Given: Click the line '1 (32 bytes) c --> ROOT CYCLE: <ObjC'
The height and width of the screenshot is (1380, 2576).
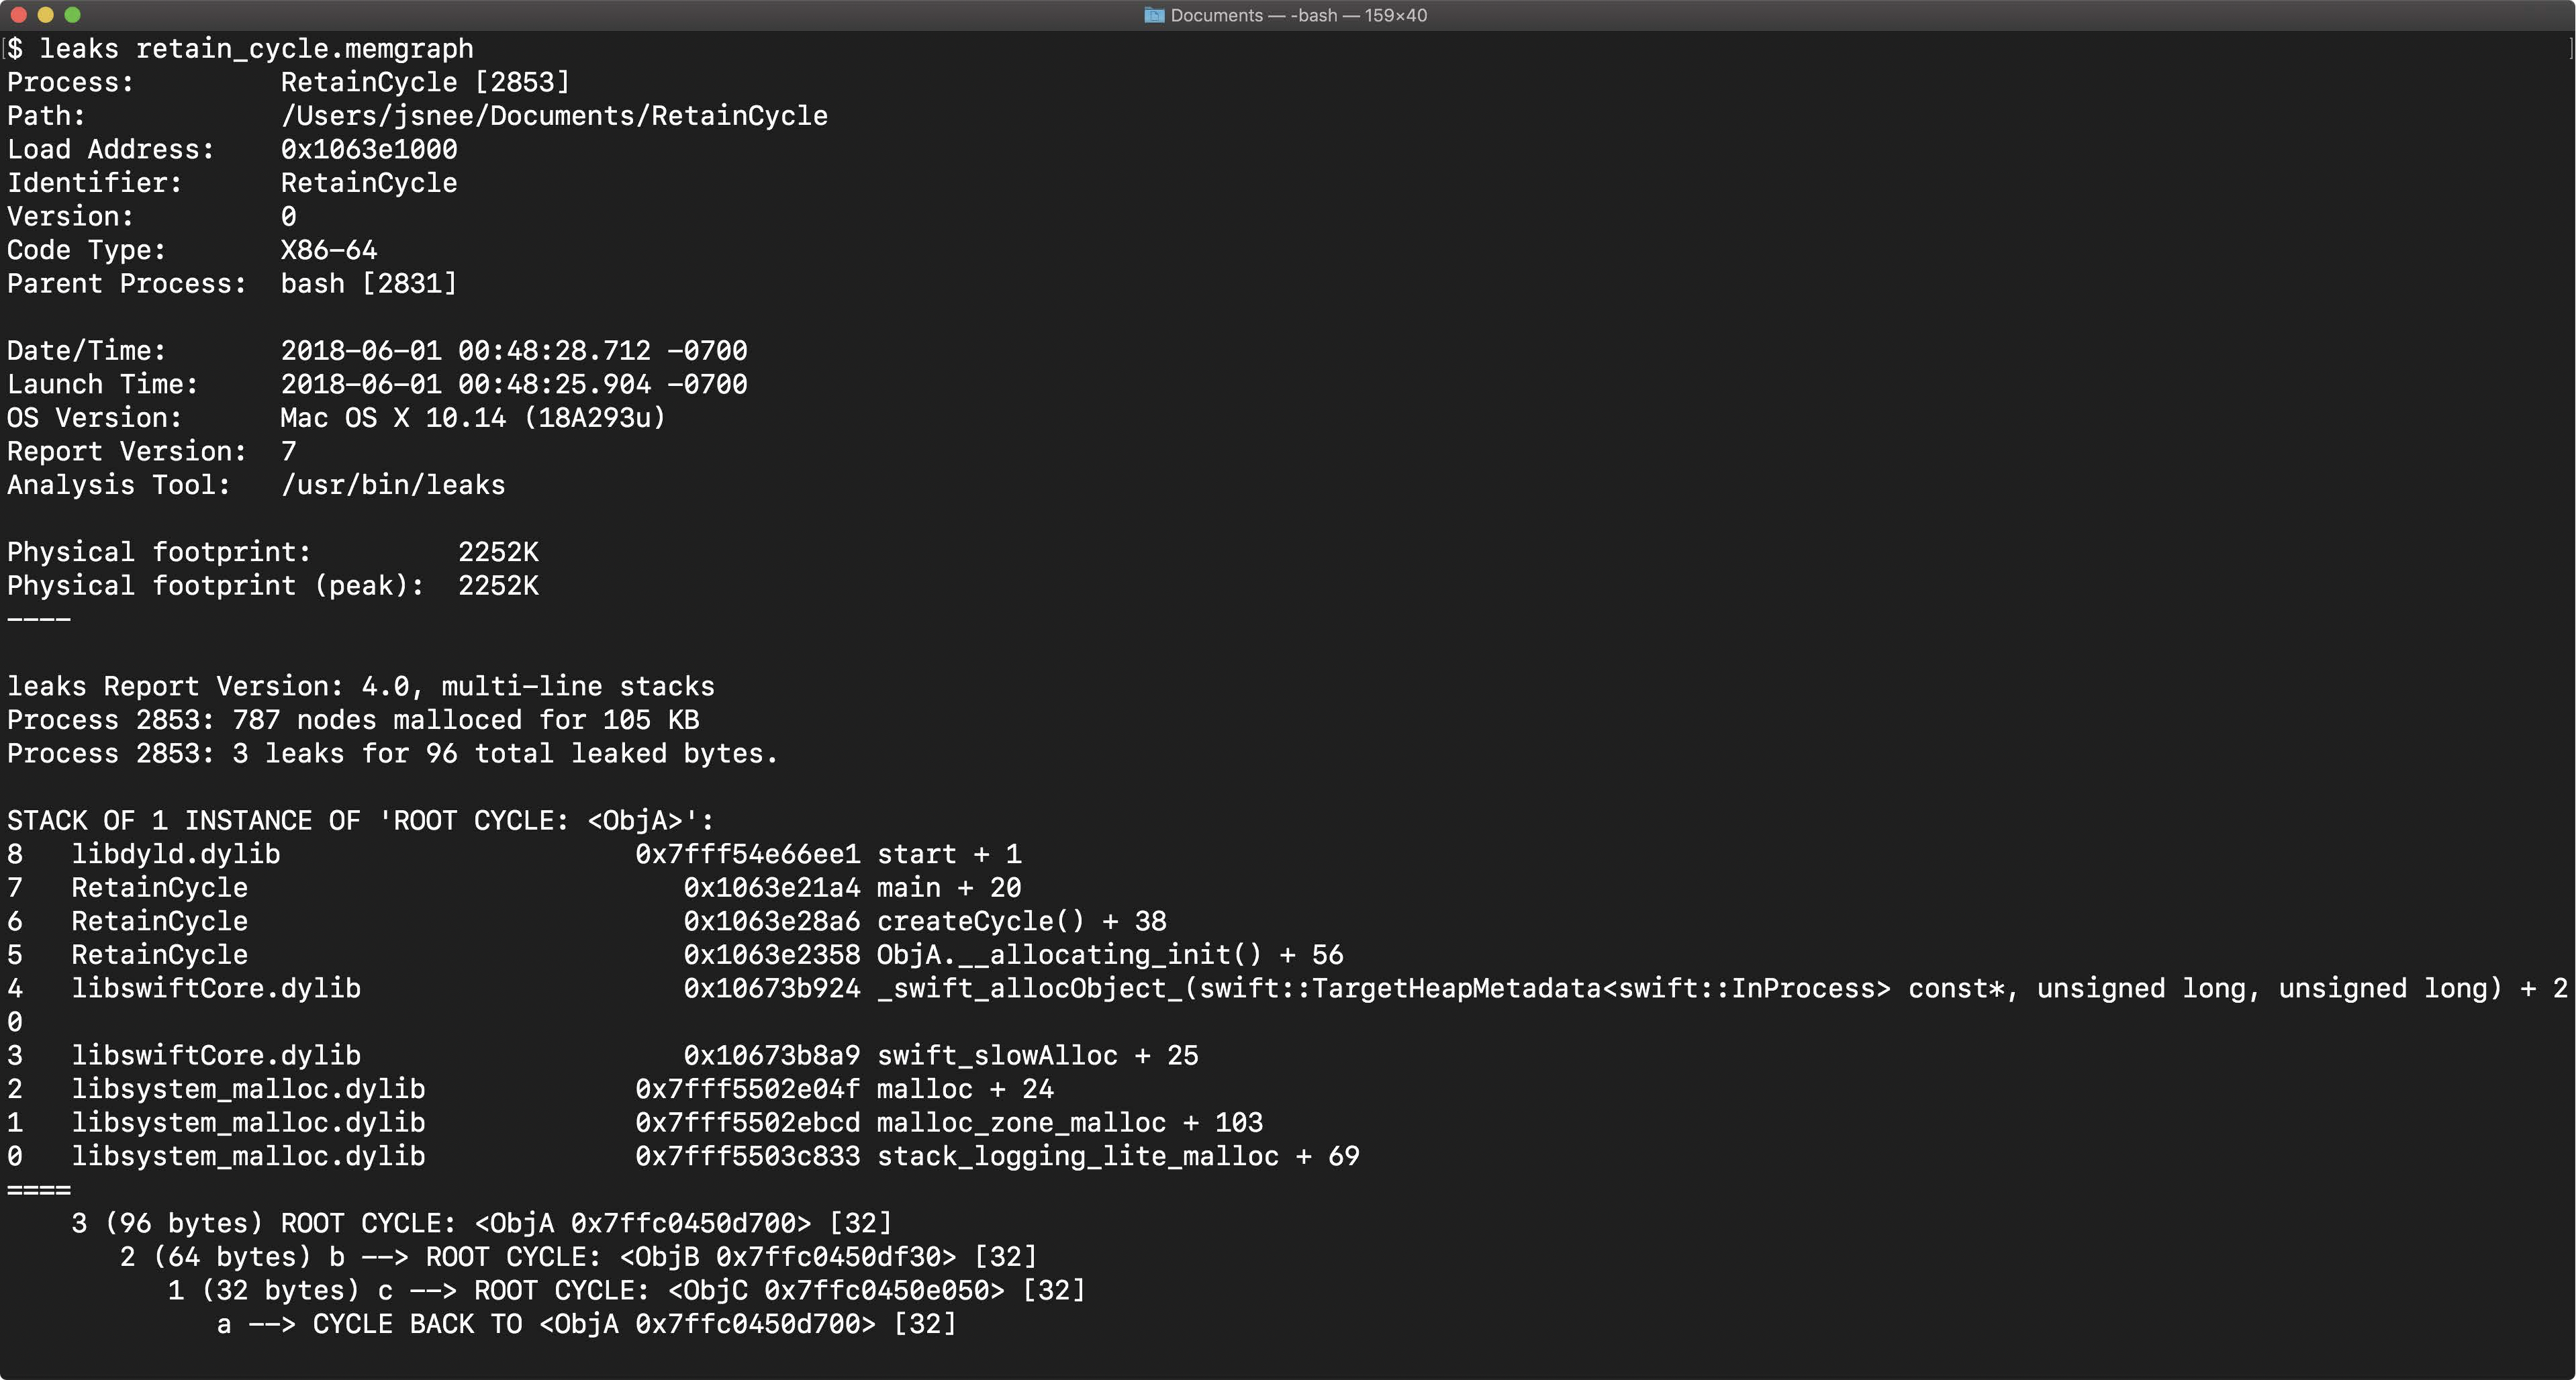Looking at the screenshot, I should point(626,1290).
